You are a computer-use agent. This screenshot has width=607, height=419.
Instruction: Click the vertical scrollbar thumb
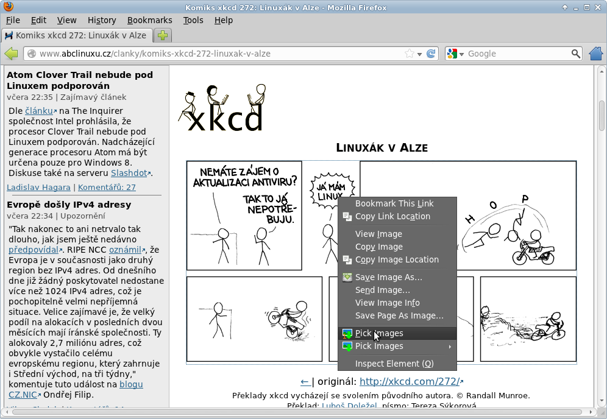coord(601,115)
